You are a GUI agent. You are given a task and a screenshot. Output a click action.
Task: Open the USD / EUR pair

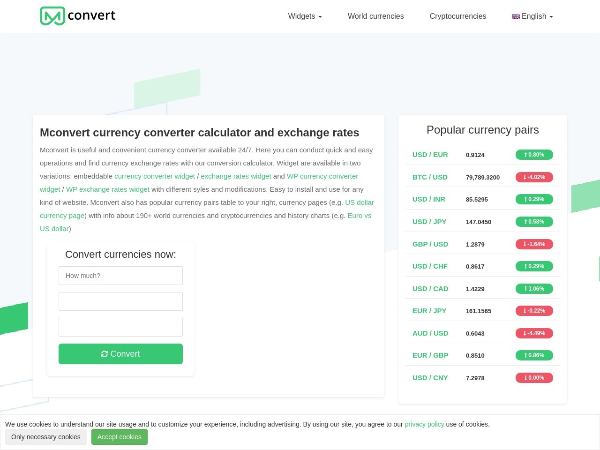tap(430, 155)
